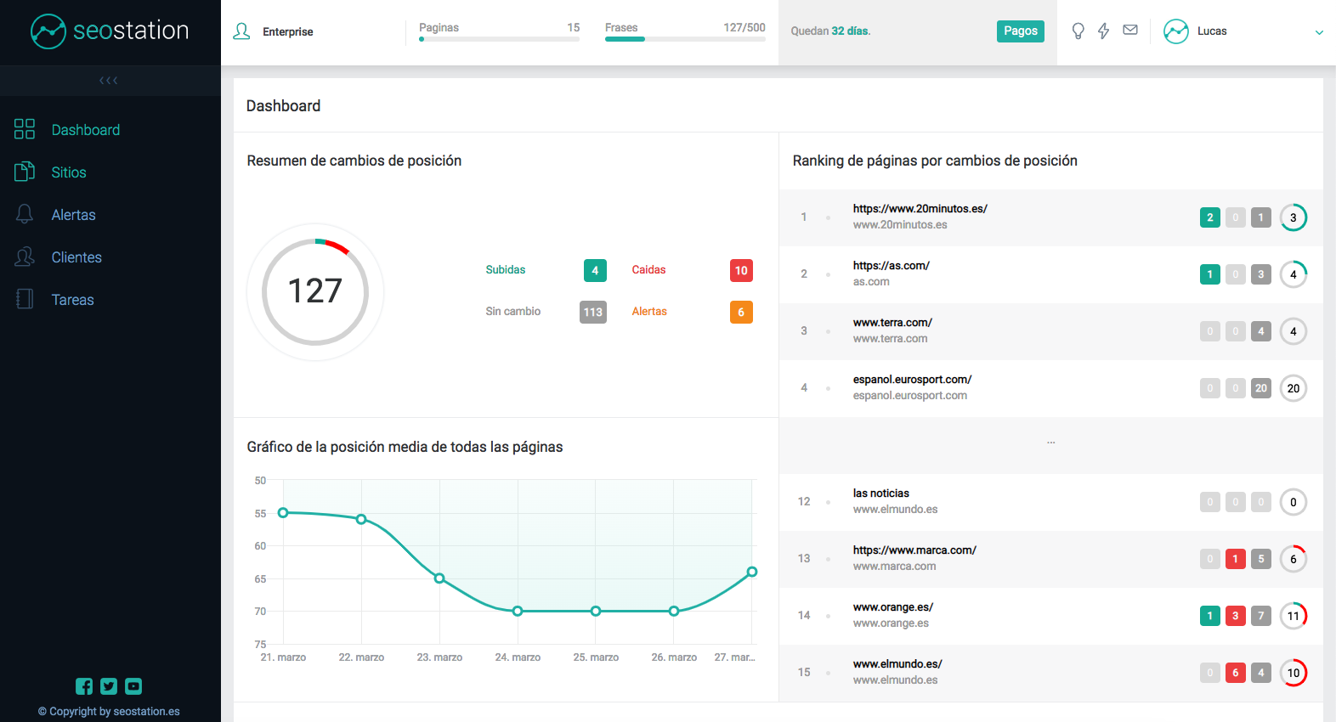Open the https://www.20minutos.es/ ranking link
The height and width of the screenshot is (722, 1336).
tap(920, 209)
